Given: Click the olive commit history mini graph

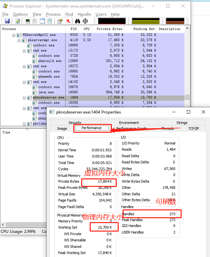Looking at the screenshot, I should (146, 21).
